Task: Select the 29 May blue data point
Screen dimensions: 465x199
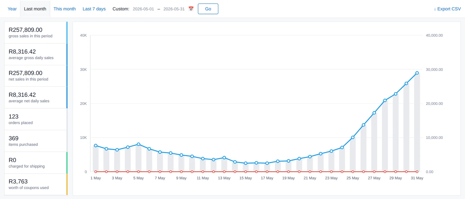Action: [x=396, y=94]
